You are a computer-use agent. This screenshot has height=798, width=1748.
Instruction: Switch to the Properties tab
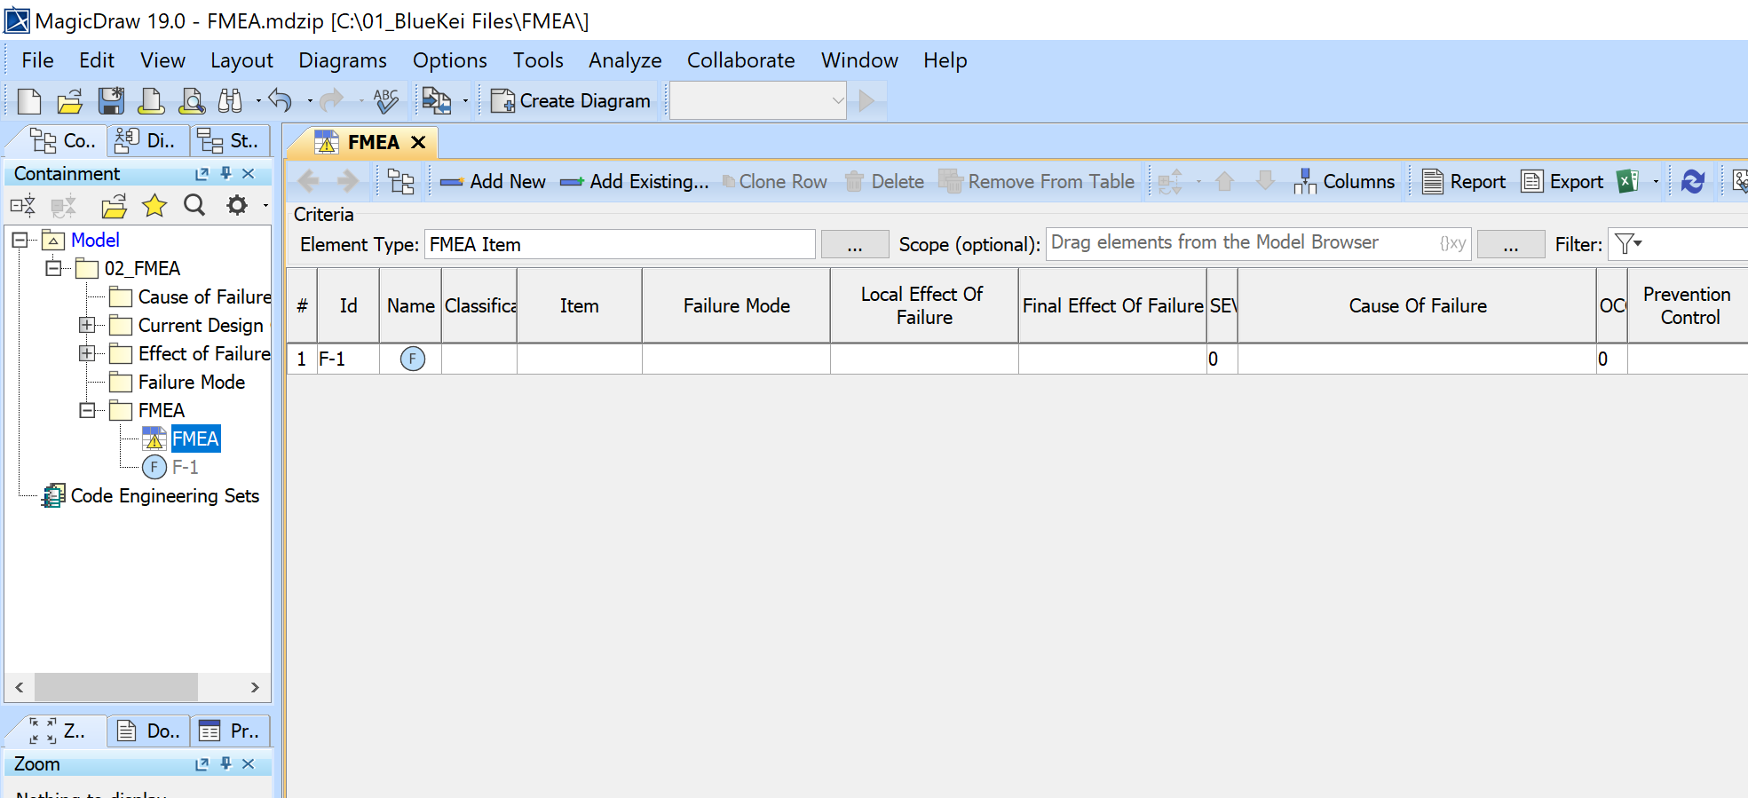[x=230, y=731]
